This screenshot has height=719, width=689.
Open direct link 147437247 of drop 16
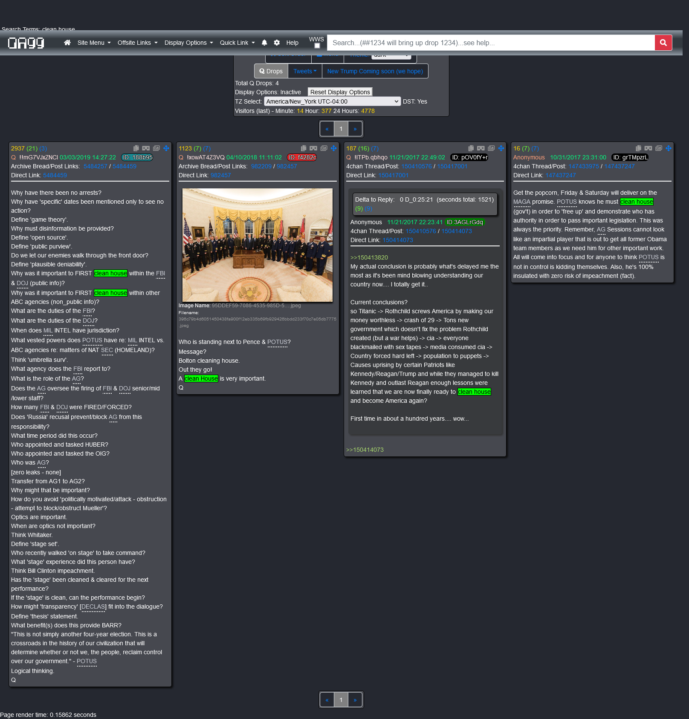(x=561, y=175)
